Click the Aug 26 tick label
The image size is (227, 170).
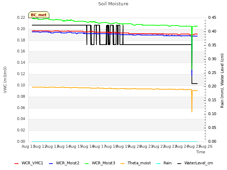pyautogui.click(x=206, y=146)
